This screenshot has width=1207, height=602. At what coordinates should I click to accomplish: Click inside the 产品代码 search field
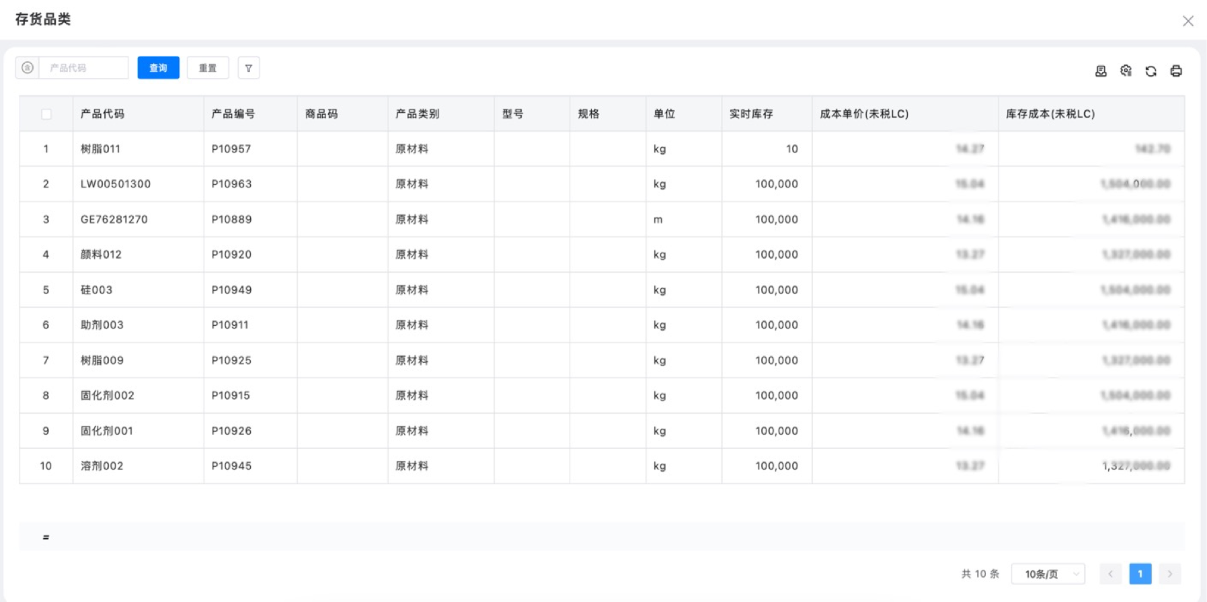click(x=83, y=68)
